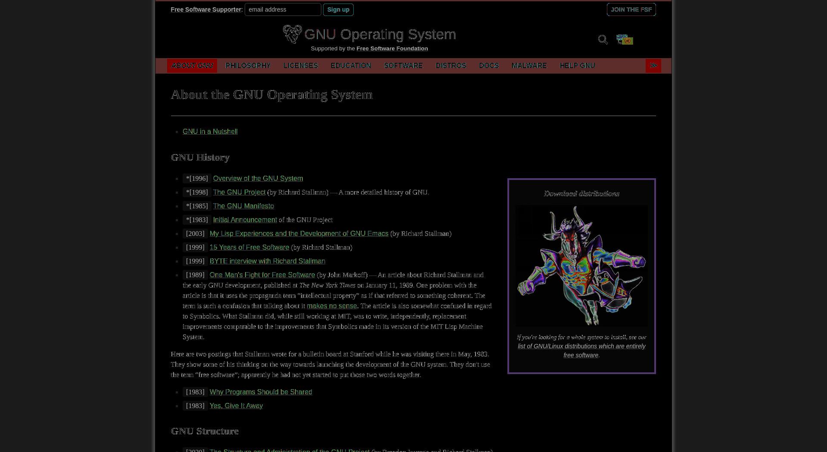Viewport: 827px width, 452px height.
Task: Open BYTE interview with Richard Stallman link
Action: coord(267,261)
